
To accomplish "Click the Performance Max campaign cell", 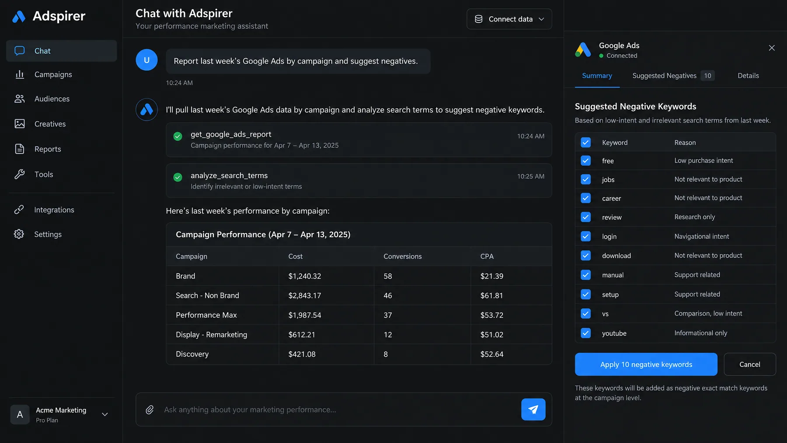I will coord(222,315).
